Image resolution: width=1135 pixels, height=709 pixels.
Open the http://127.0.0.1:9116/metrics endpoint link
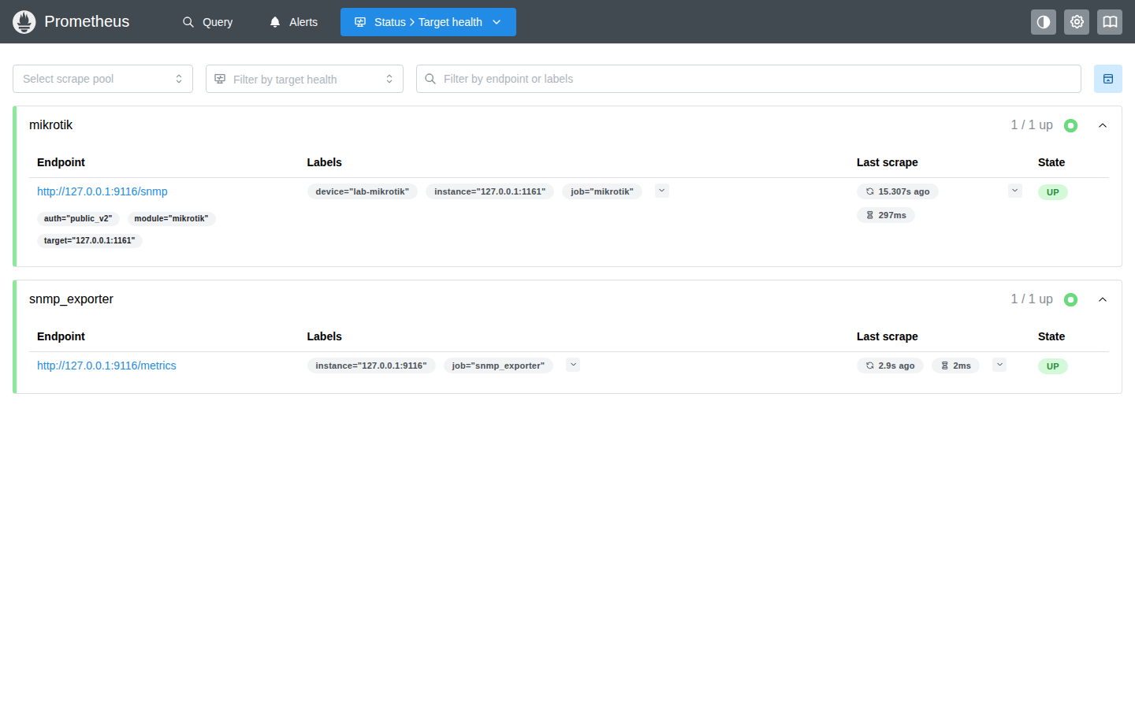106,366
